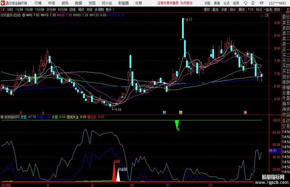The width and height of the screenshot is (290, 187).
Task: Toggle the left panel icon beside 分时
Action: click(3, 10)
